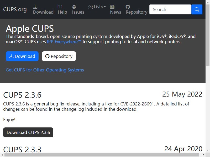
Task: Click the horizontal scrollbar thumb
Action: (102, 155)
